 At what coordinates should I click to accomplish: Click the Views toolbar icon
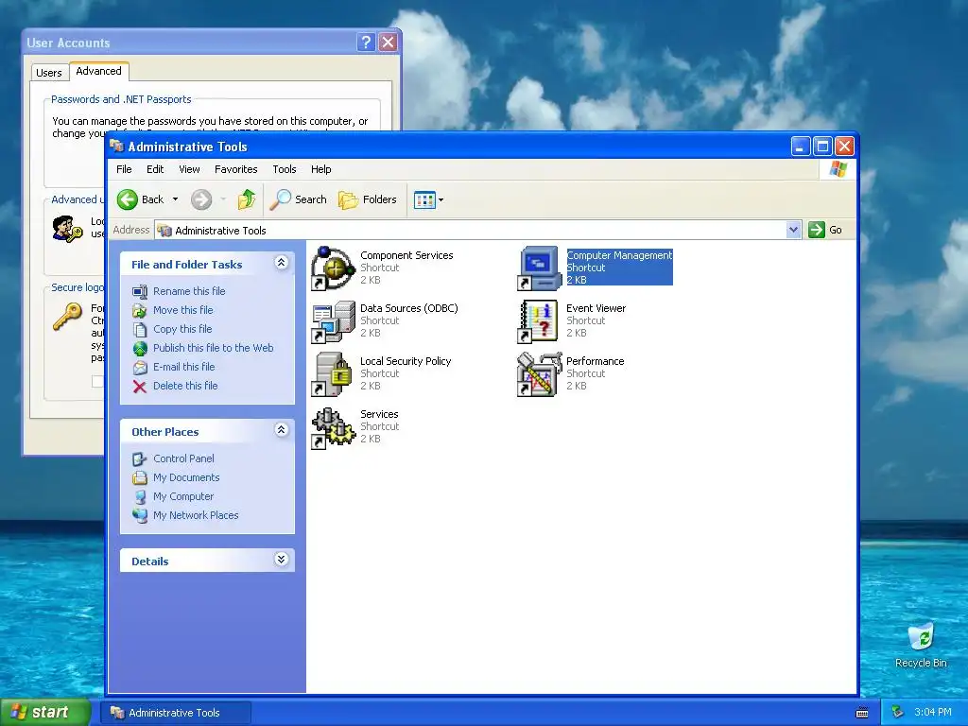point(424,200)
